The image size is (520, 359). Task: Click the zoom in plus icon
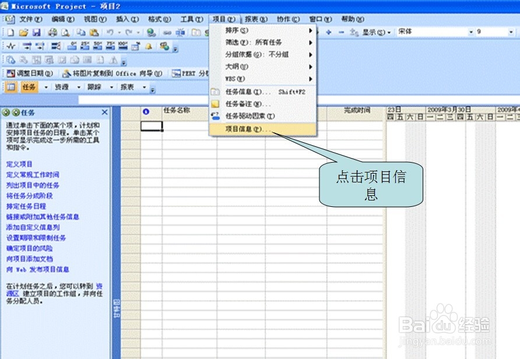[328, 32]
